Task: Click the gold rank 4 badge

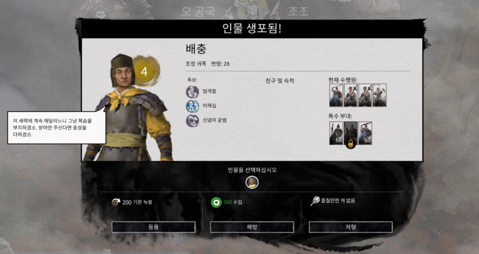Action: point(146,71)
